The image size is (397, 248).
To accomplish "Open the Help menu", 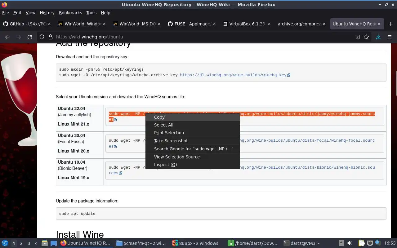I will [105, 13].
